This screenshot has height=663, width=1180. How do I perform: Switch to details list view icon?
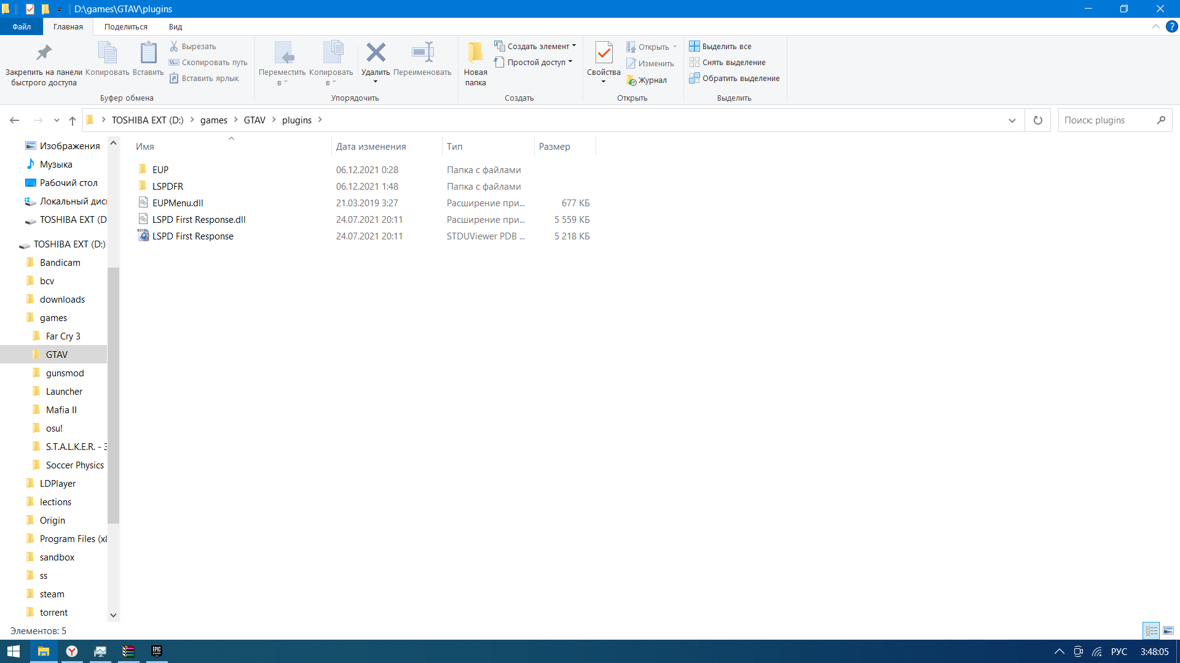coord(1151,630)
